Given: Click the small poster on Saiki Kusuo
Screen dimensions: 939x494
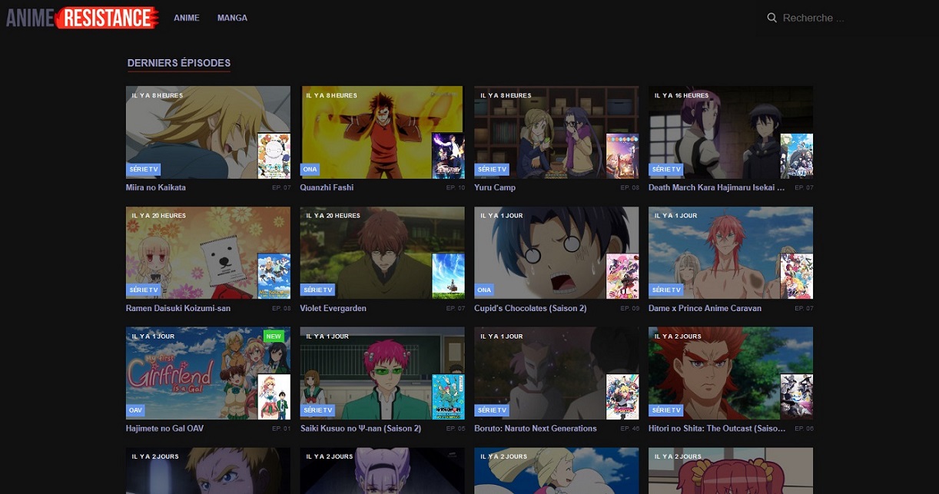Looking at the screenshot, I should (x=448, y=396).
